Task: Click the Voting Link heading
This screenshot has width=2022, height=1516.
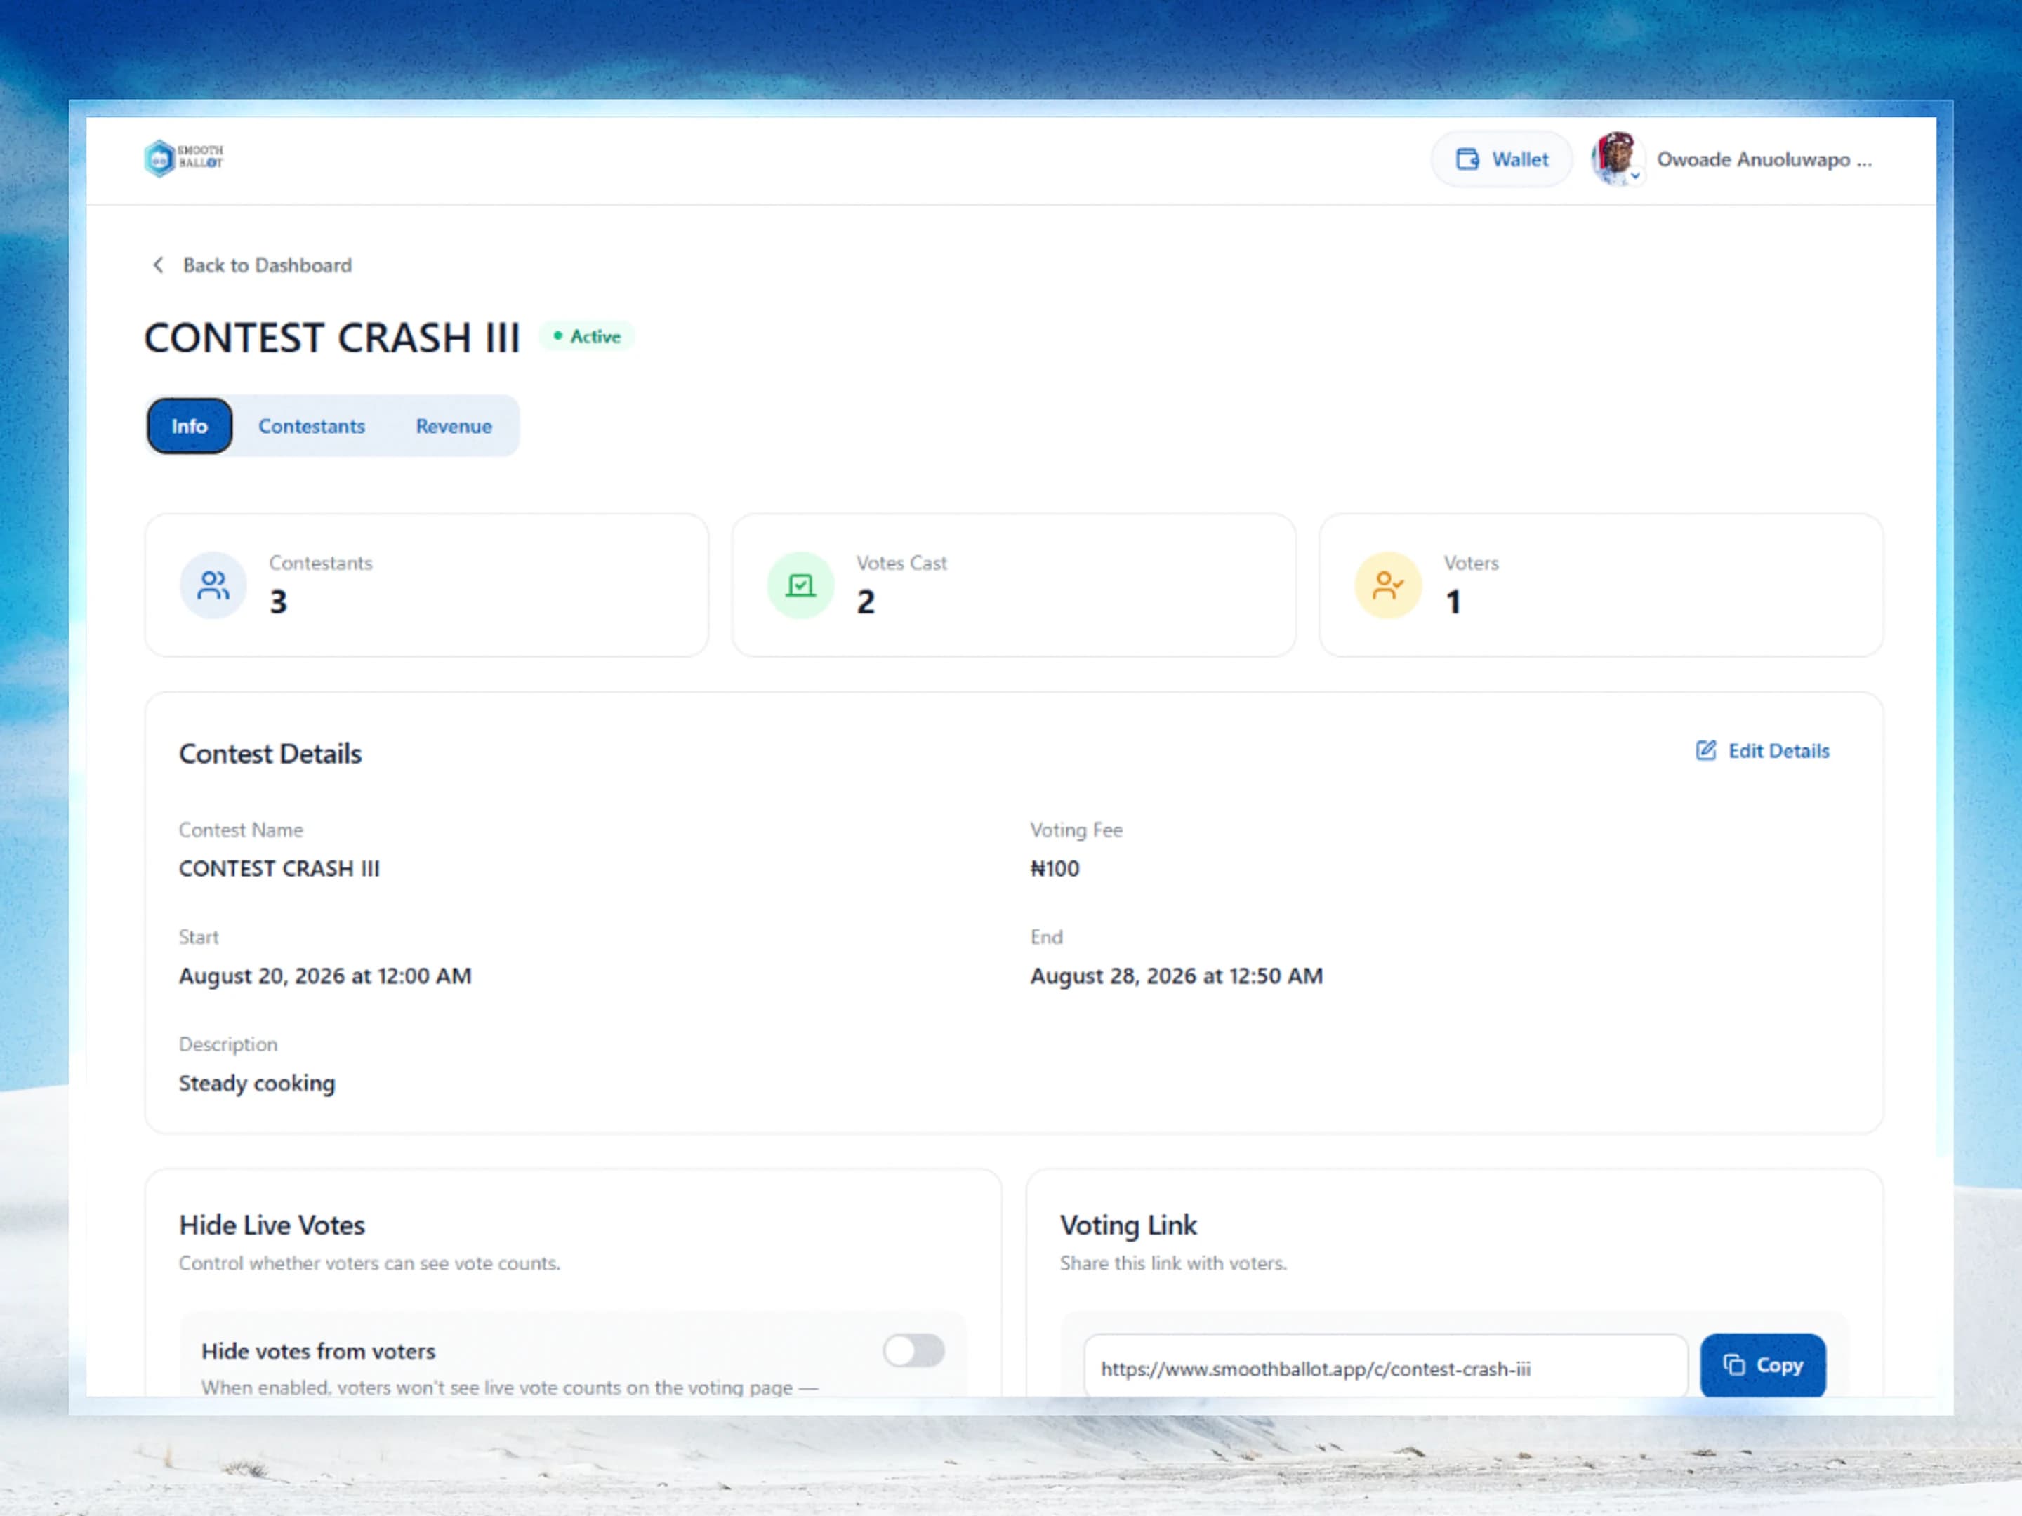Action: 1128,1225
